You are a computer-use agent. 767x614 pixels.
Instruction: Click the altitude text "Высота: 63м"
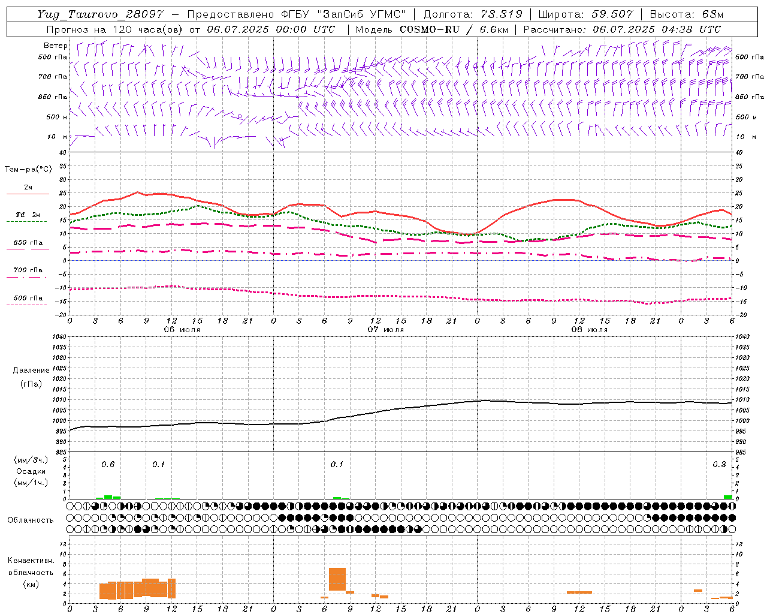click(x=686, y=14)
